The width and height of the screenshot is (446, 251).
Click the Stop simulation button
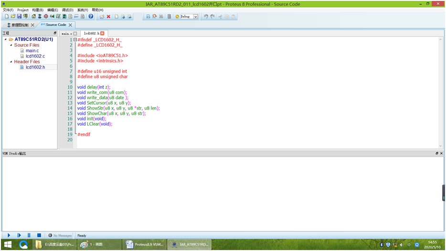[x=39, y=235]
